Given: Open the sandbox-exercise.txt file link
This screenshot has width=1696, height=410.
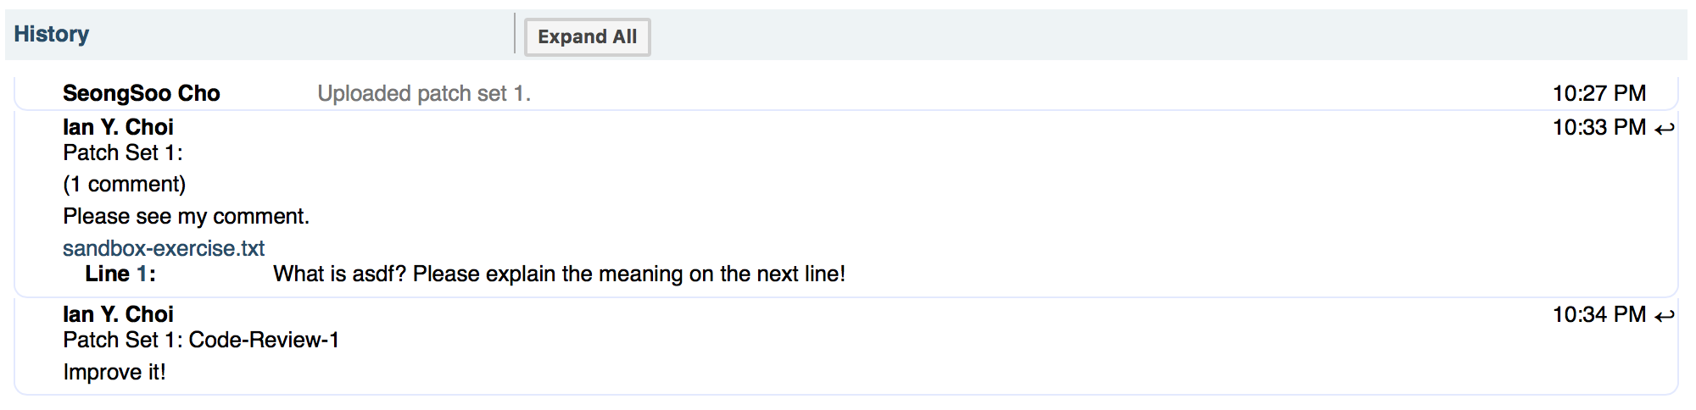Looking at the screenshot, I should [164, 248].
